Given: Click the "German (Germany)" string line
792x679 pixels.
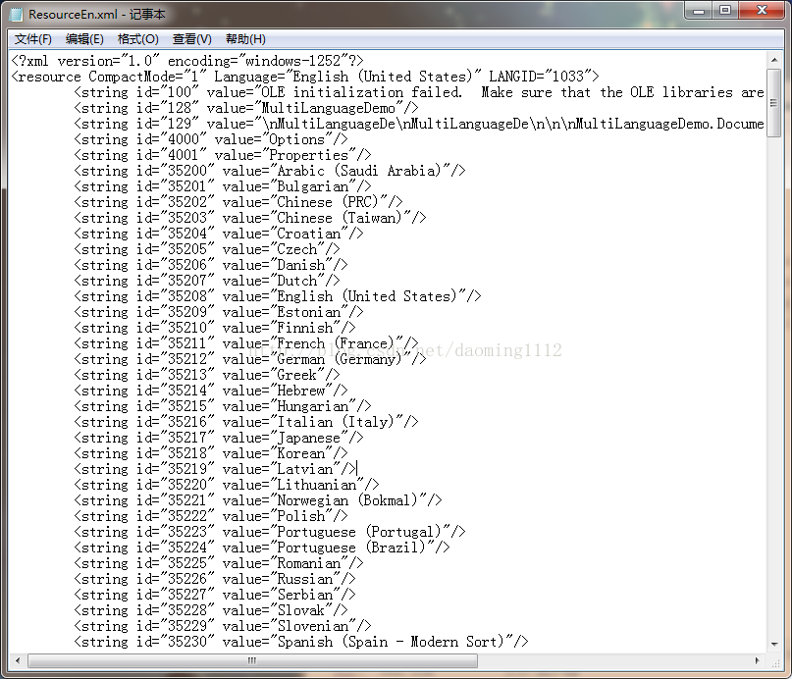Looking at the screenshot, I should 250,358.
